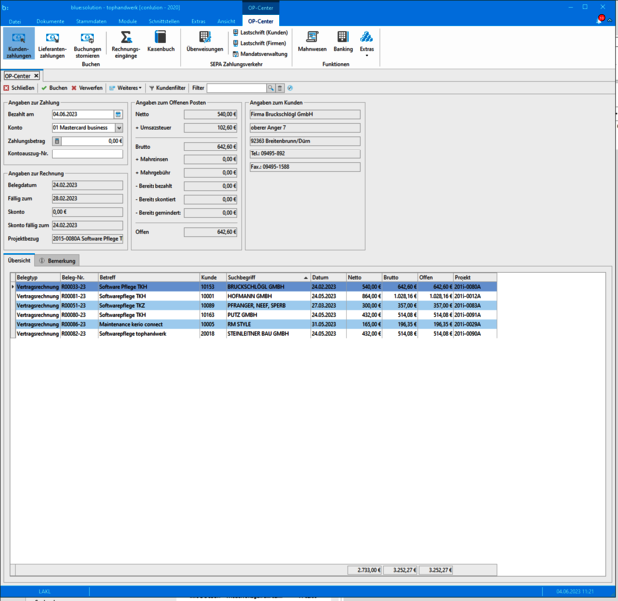This screenshot has height=601, width=618.
Task: Open calendar picker for Bezahlt am
Action: pyautogui.click(x=118, y=115)
